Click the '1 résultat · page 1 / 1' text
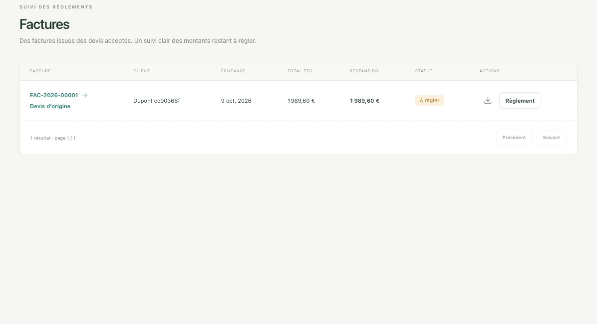This screenshot has width=597, height=324. pos(53,138)
